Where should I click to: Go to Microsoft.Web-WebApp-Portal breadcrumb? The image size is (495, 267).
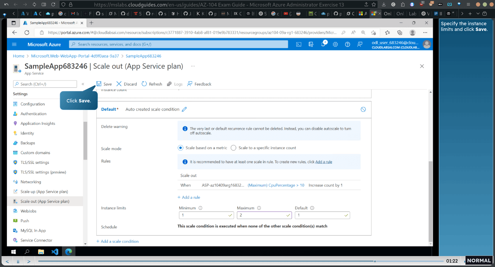[x=75, y=56]
